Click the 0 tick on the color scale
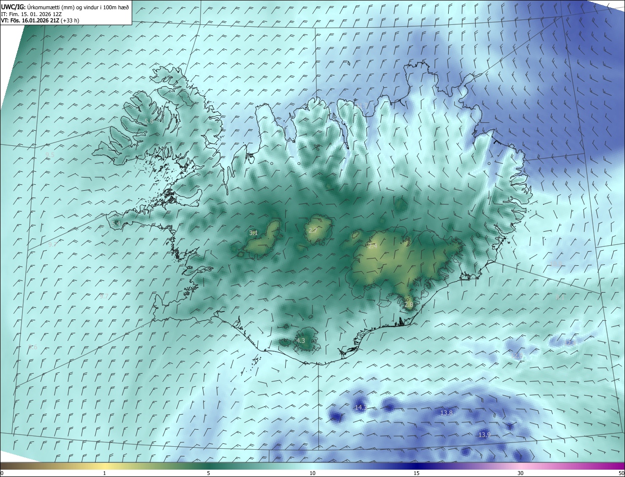 tap(1, 473)
